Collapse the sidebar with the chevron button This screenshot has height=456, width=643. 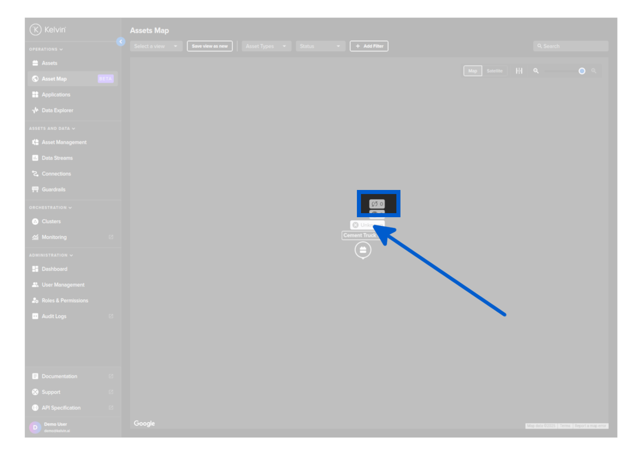tap(120, 41)
